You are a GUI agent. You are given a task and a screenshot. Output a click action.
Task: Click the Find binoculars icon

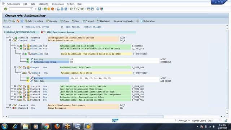point(62,9)
